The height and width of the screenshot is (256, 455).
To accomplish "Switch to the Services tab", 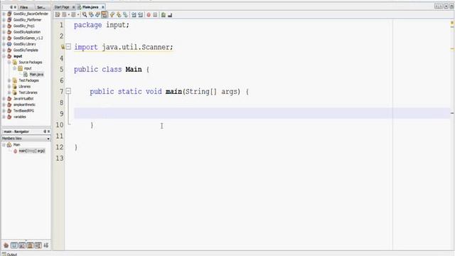I will pyautogui.click(x=41, y=7).
